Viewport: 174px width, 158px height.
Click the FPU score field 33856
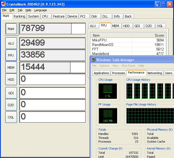pyautogui.click(x=53, y=55)
